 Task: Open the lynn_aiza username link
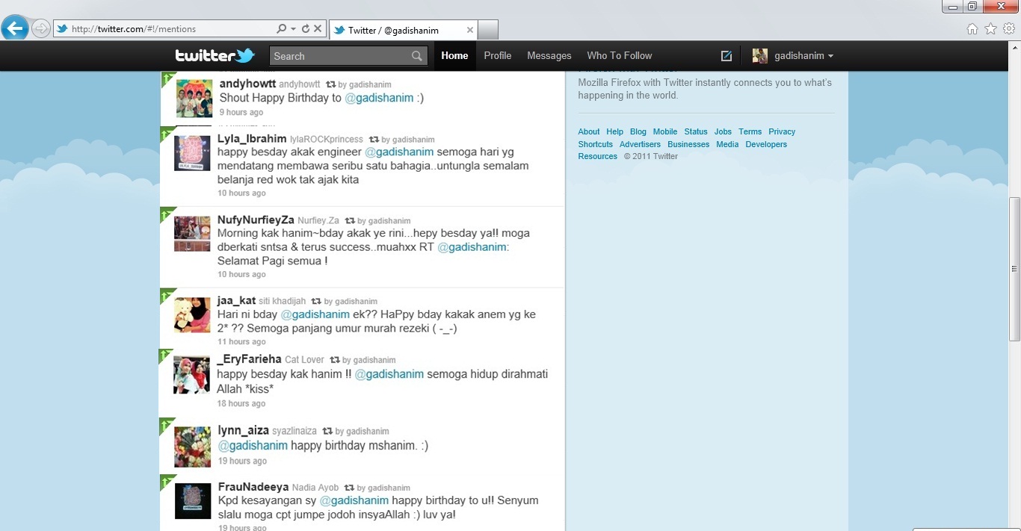pos(243,430)
